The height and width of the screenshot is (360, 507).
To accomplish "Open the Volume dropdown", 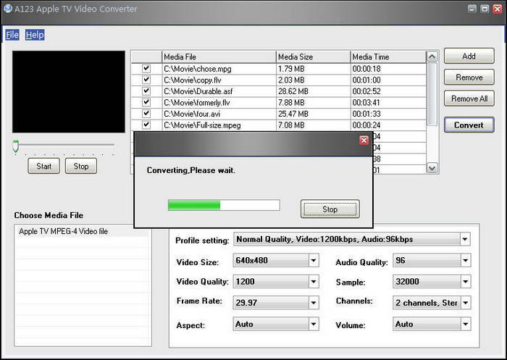I will [465, 324].
